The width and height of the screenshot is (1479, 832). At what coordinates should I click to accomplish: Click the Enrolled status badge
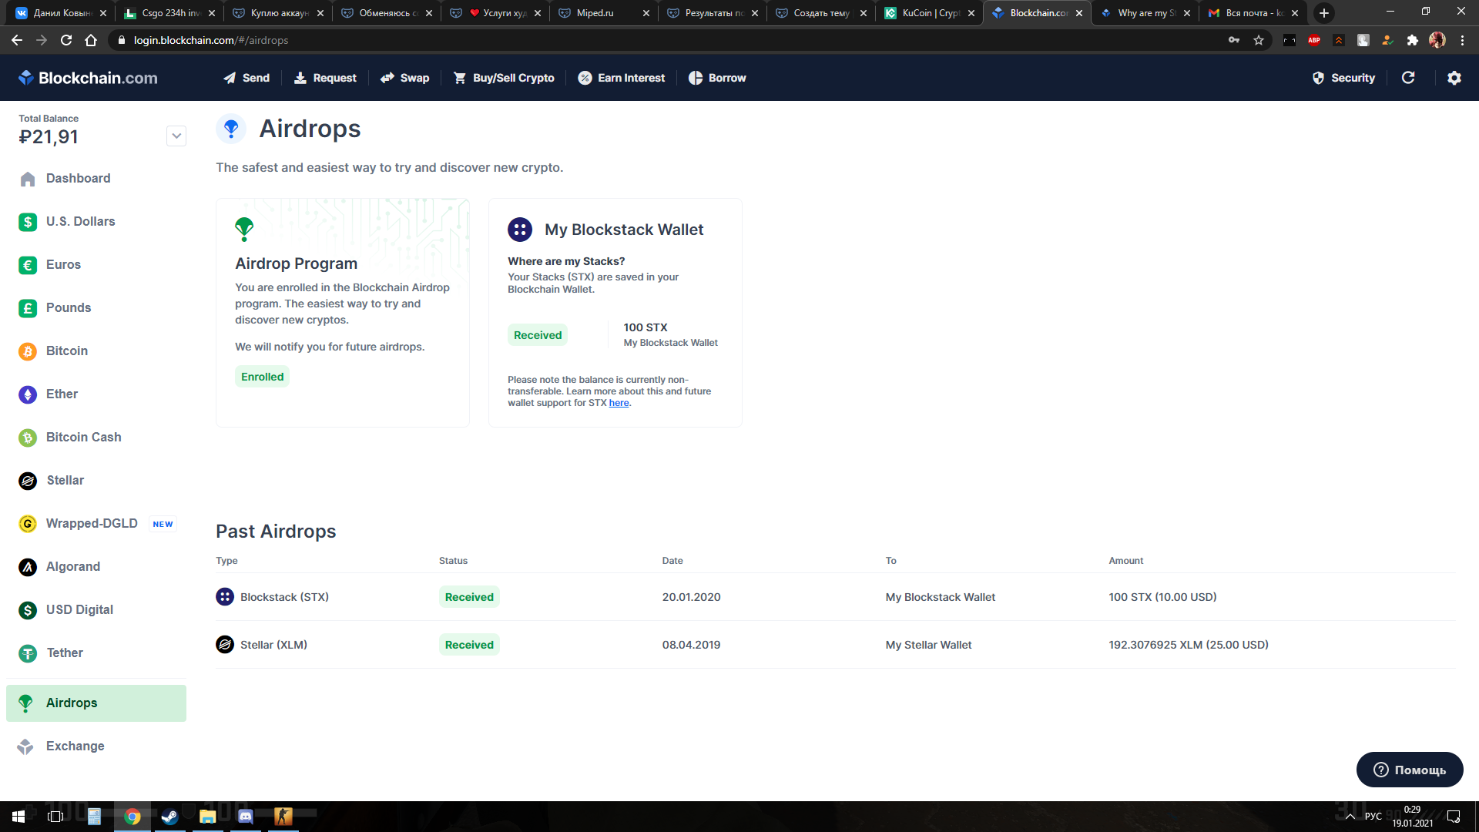tap(263, 377)
